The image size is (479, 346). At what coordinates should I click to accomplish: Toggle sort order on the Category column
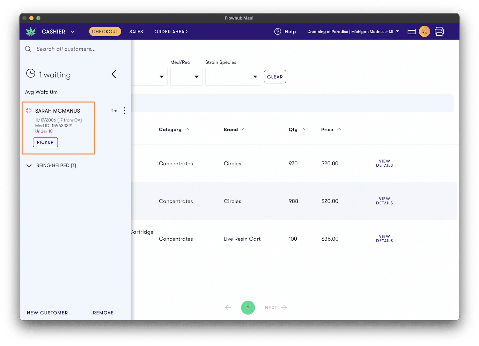click(x=187, y=129)
